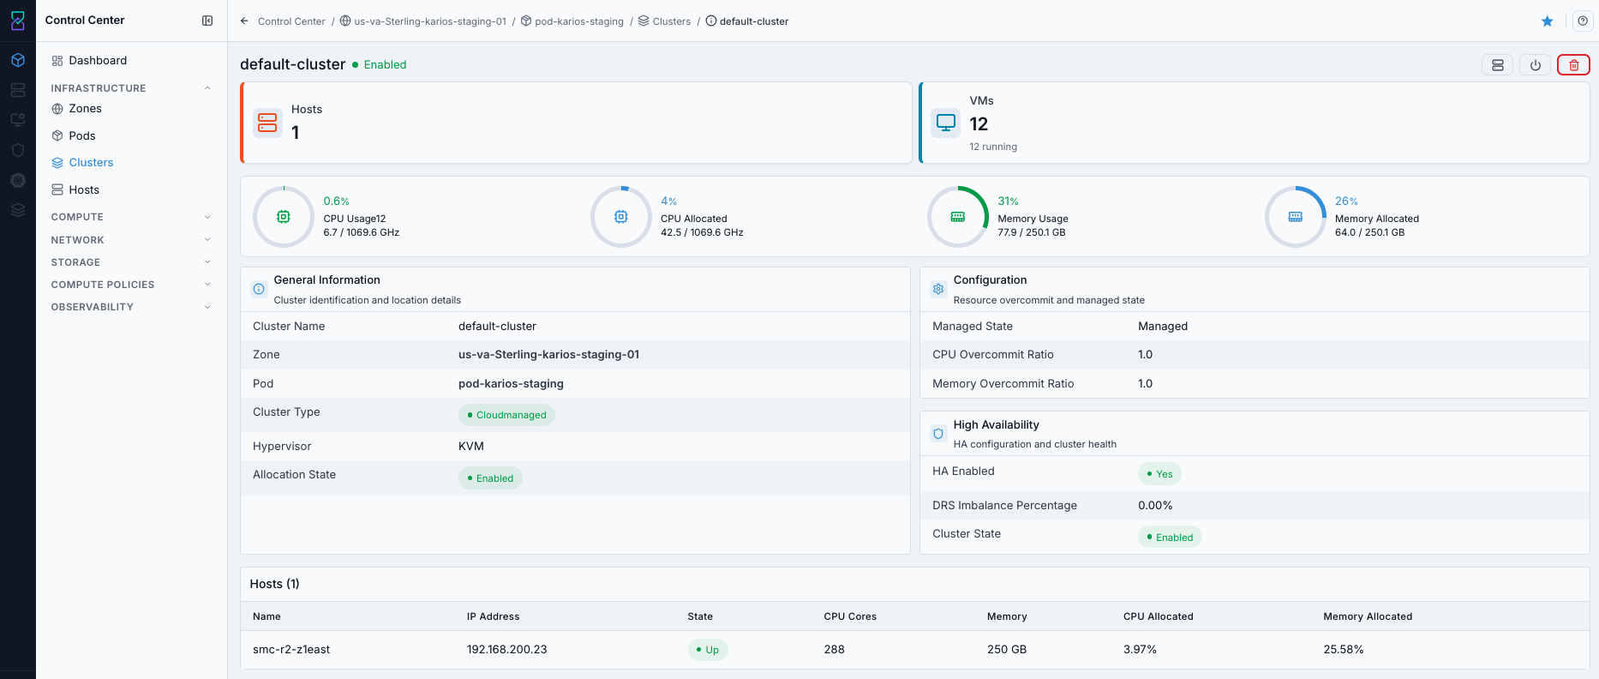The image size is (1599, 679).
Task: Go back using the breadcrumb arrow
Action: click(x=244, y=21)
